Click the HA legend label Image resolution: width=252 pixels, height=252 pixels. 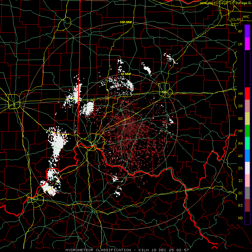(241, 94)
